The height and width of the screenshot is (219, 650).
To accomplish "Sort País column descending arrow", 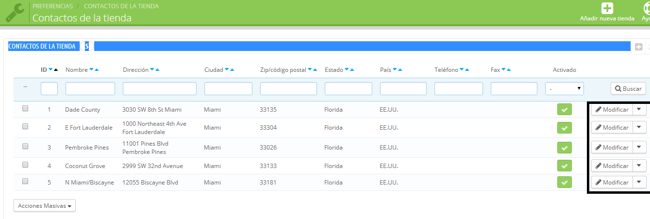I will coord(395,70).
